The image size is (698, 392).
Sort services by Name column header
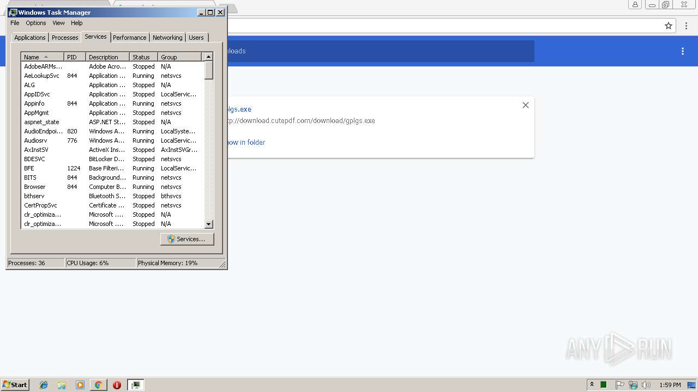pyautogui.click(x=43, y=57)
